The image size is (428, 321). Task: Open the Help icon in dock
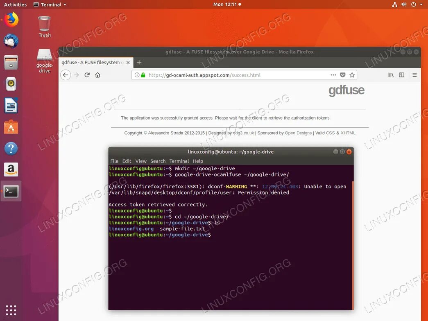pos(11,149)
